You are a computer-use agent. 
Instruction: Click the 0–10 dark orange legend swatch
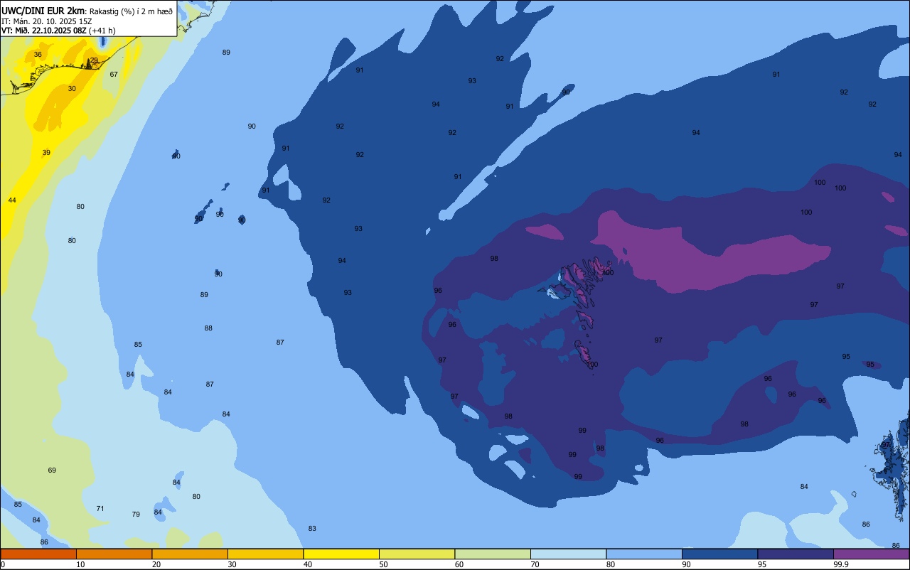38,554
